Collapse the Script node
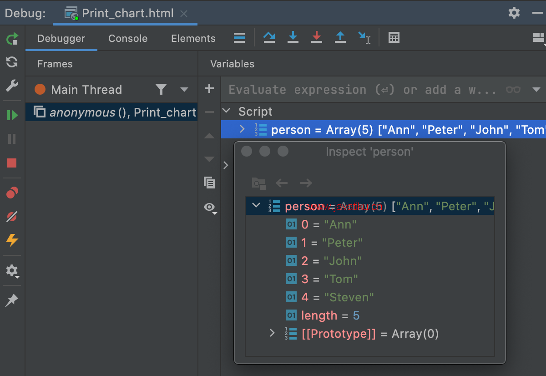This screenshot has height=376, width=546. 226,111
